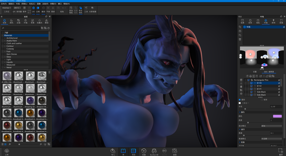Image resolution: width=286 pixels, height=156 pixels.
Task: Open the 光管理器 light manager
Action: (x=93, y=9)
